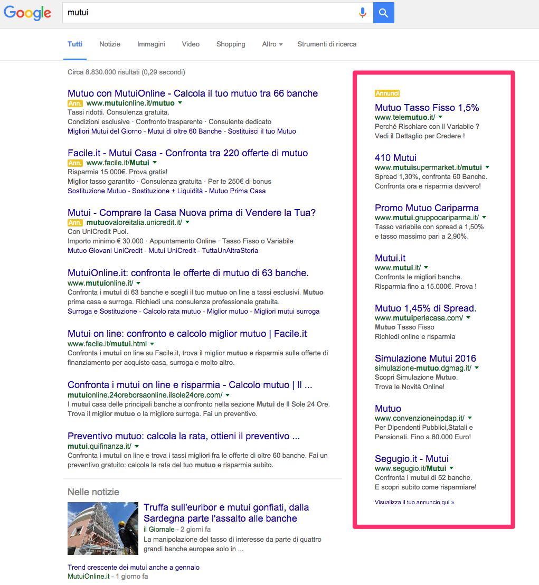Open the Tutti results tab
This screenshot has height=585, width=539.
[74, 44]
